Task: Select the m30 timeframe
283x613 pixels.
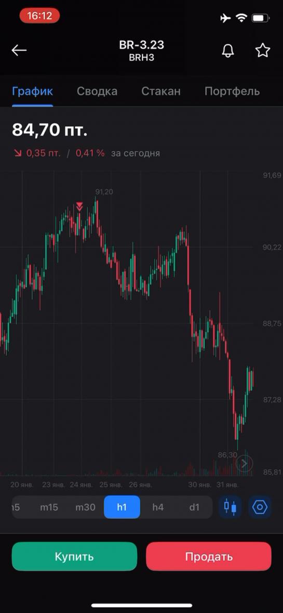Action: tap(85, 507)
